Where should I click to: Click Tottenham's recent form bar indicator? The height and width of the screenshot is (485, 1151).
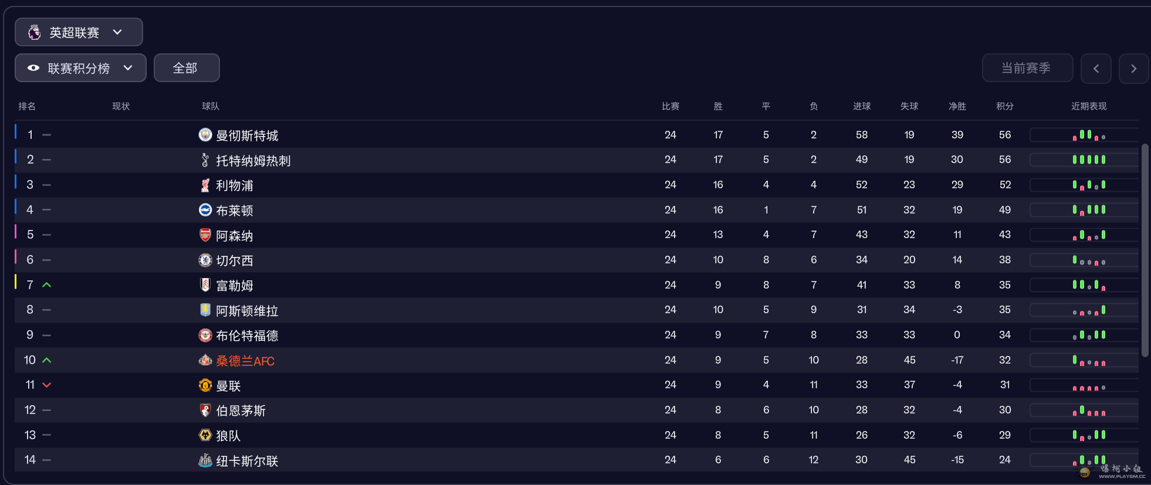[1089, 160]
